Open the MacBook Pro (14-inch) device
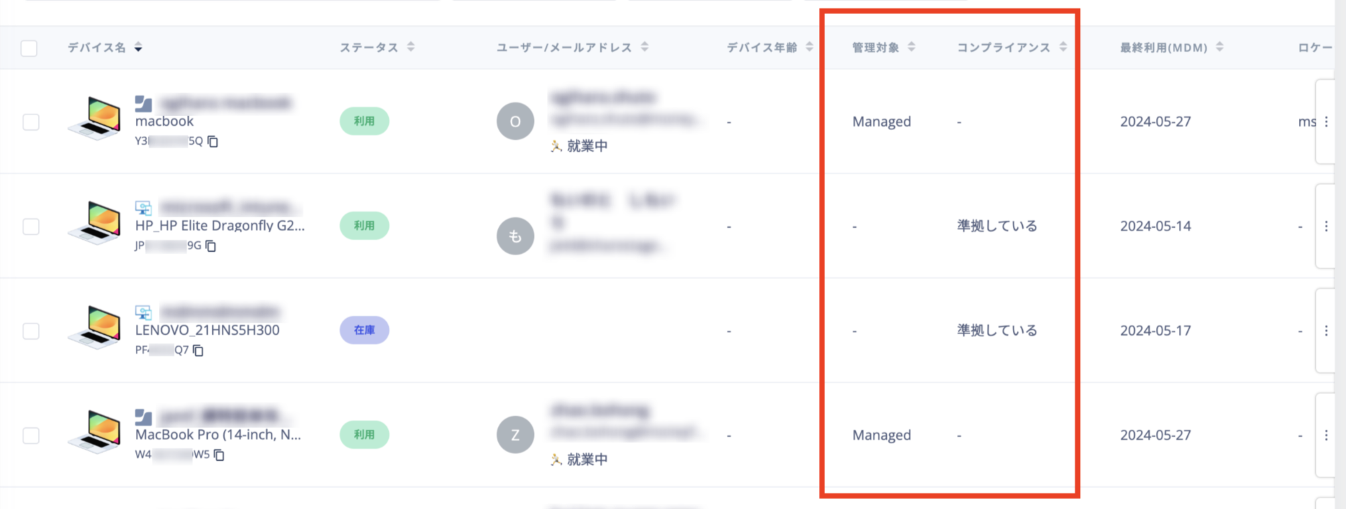The width and height of the screenshot is (1346, 509). pos(218,435)
